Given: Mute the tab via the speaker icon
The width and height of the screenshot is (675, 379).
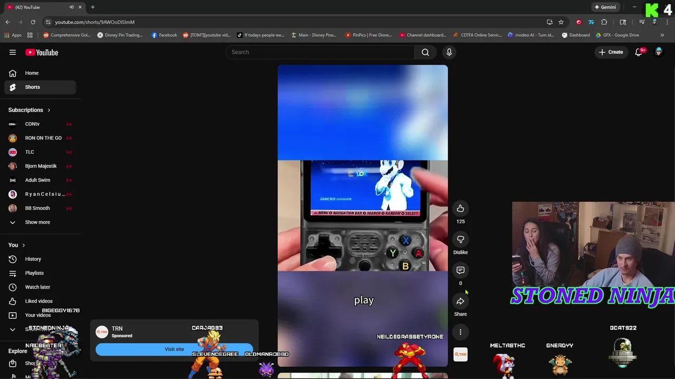Looking at the screenshot, I should tap(71, 7).
